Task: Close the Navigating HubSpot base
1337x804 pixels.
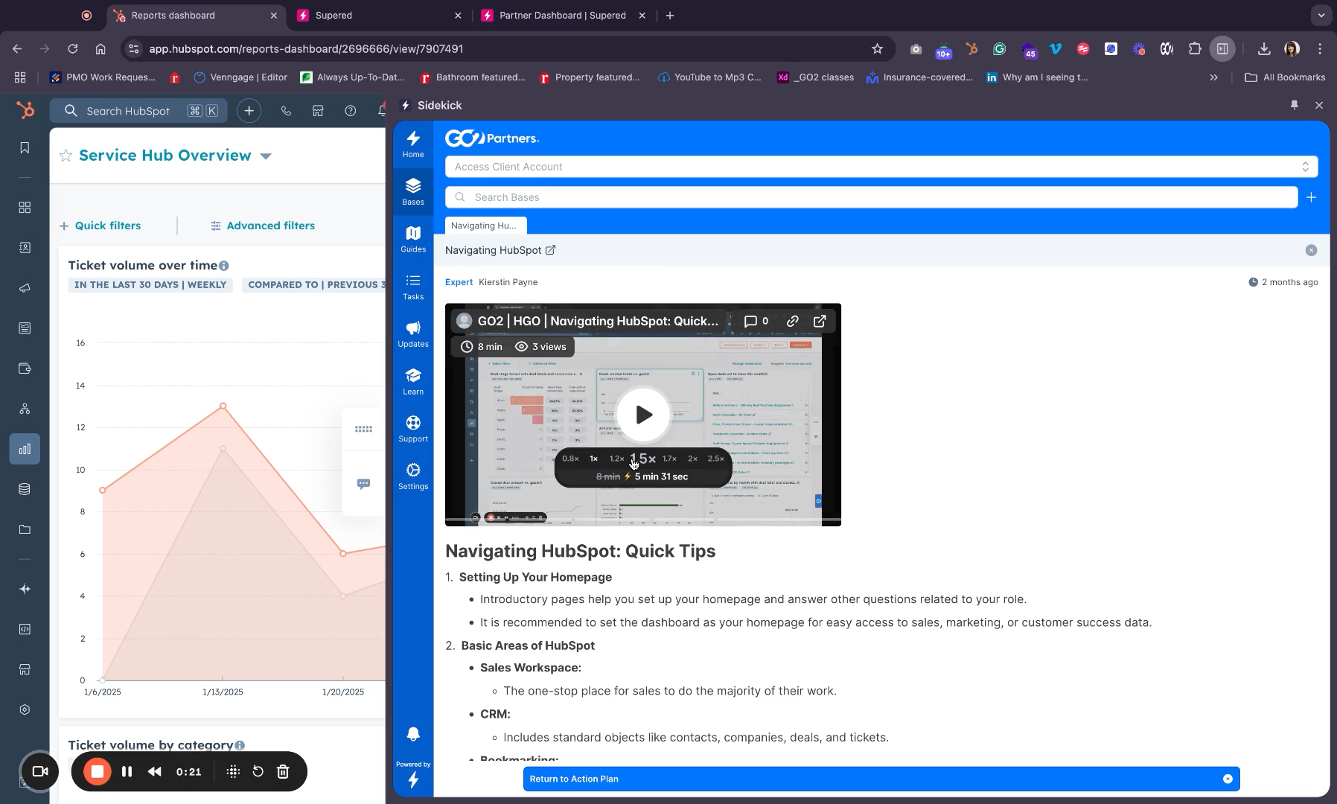Action: pyautogui.click(x=1311, y=250)
